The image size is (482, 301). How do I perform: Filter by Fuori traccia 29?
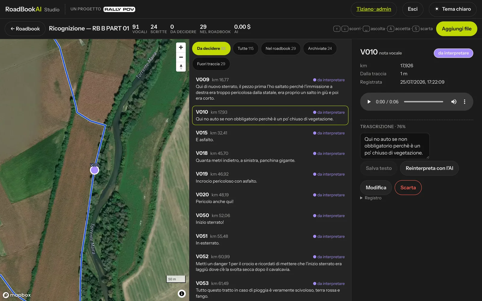[x=211, y=64]
